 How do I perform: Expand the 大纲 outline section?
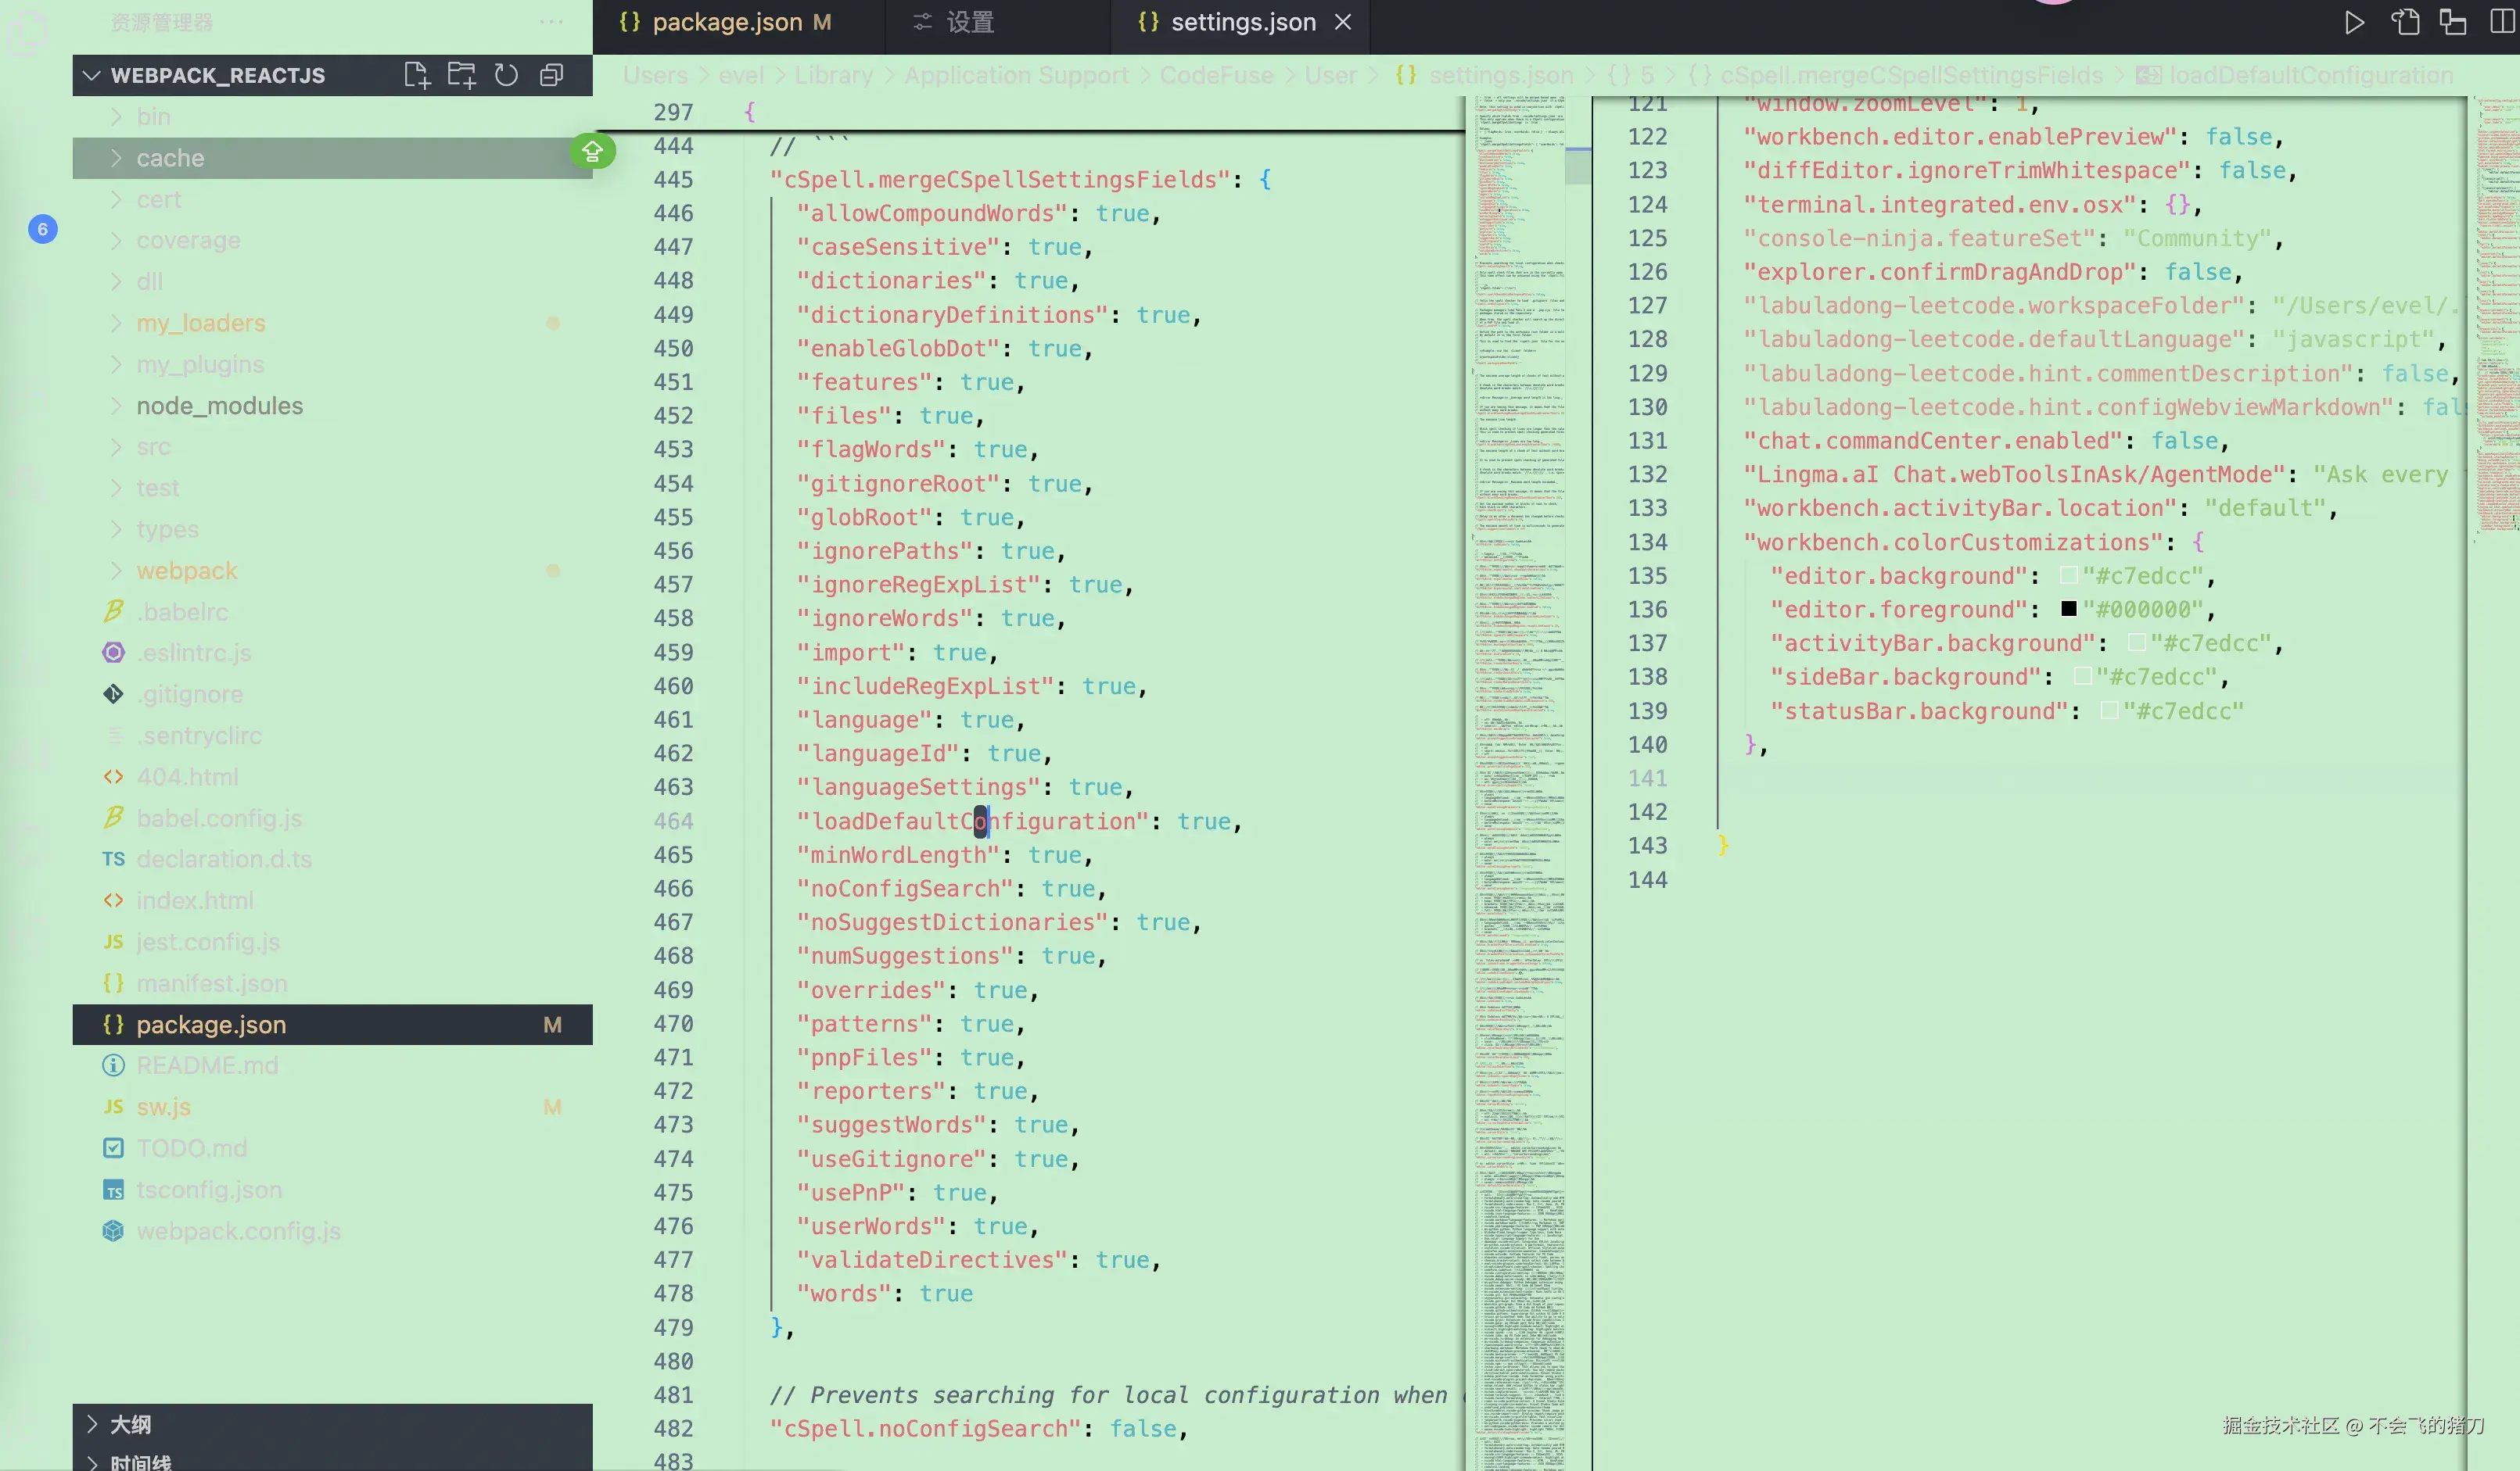(x=130, y=1424)
